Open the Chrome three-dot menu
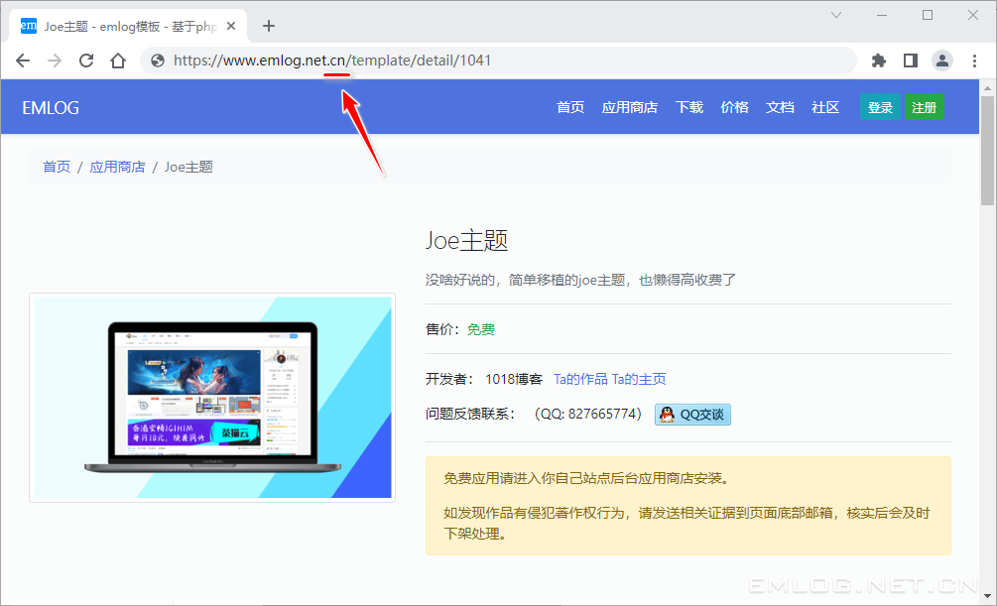This screenshot has width=997, height=606. pyautogui.click(x=974, y=61)
